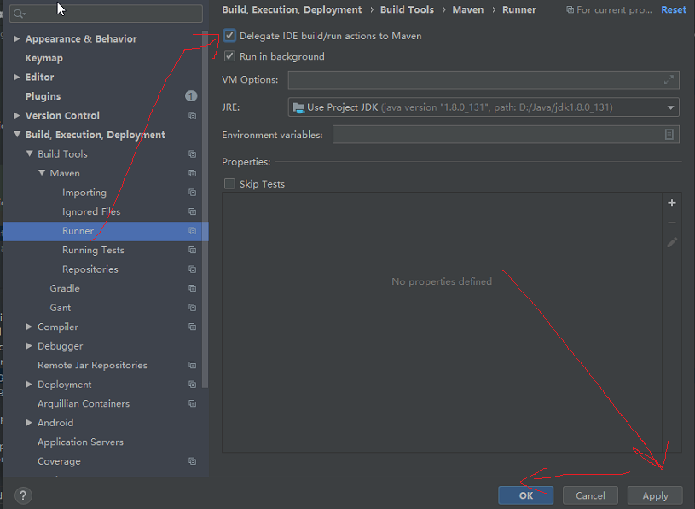Open the Environment variables editor icon
The height and width of the screenshot is (509, 695).
point(669,135)
